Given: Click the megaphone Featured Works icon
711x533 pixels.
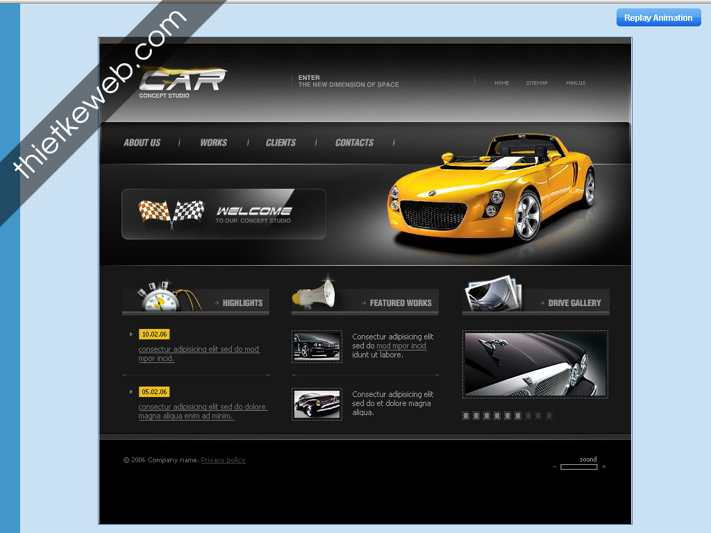Looking at the screenshot, I should (315, 293).
